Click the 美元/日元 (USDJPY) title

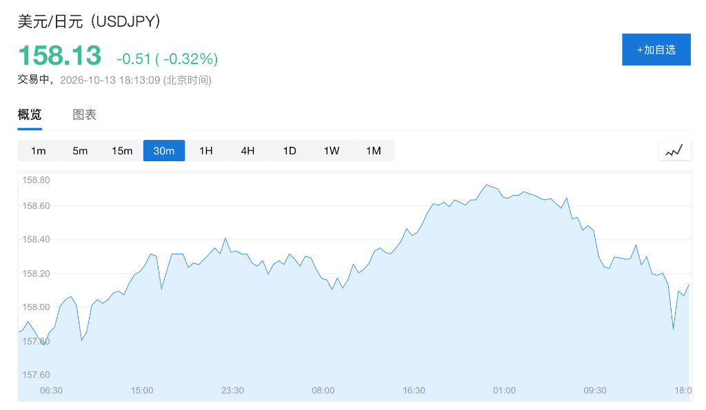click(x=89, y=21)
